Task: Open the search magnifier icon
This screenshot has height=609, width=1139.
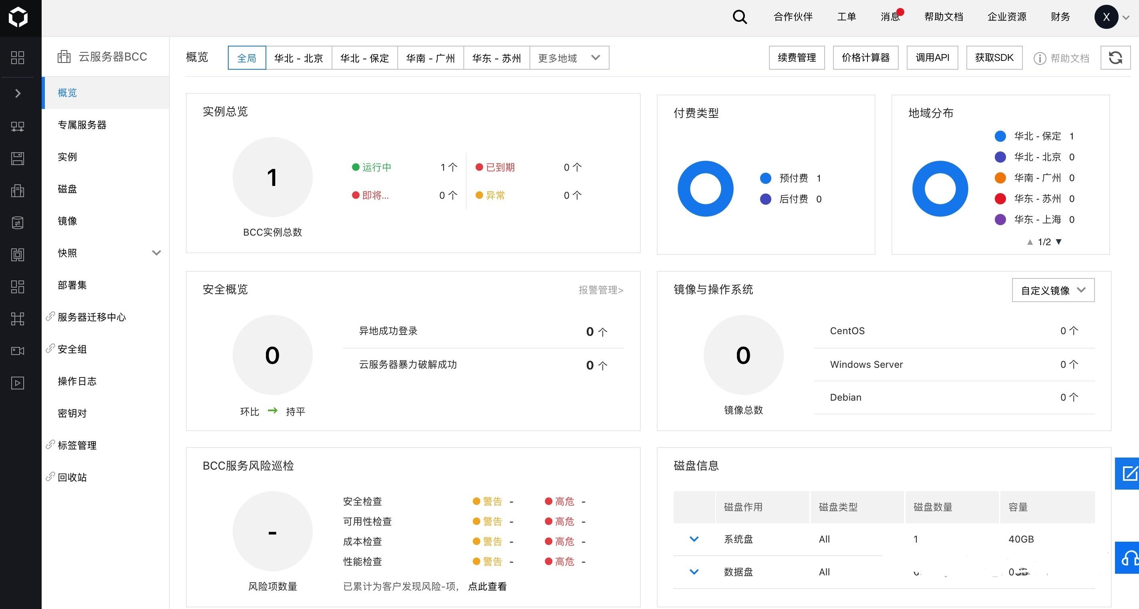Action: (740, 17)
